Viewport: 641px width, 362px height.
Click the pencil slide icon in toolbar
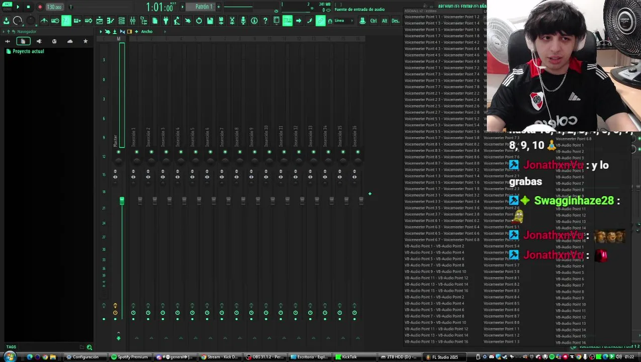pos(309,21)
